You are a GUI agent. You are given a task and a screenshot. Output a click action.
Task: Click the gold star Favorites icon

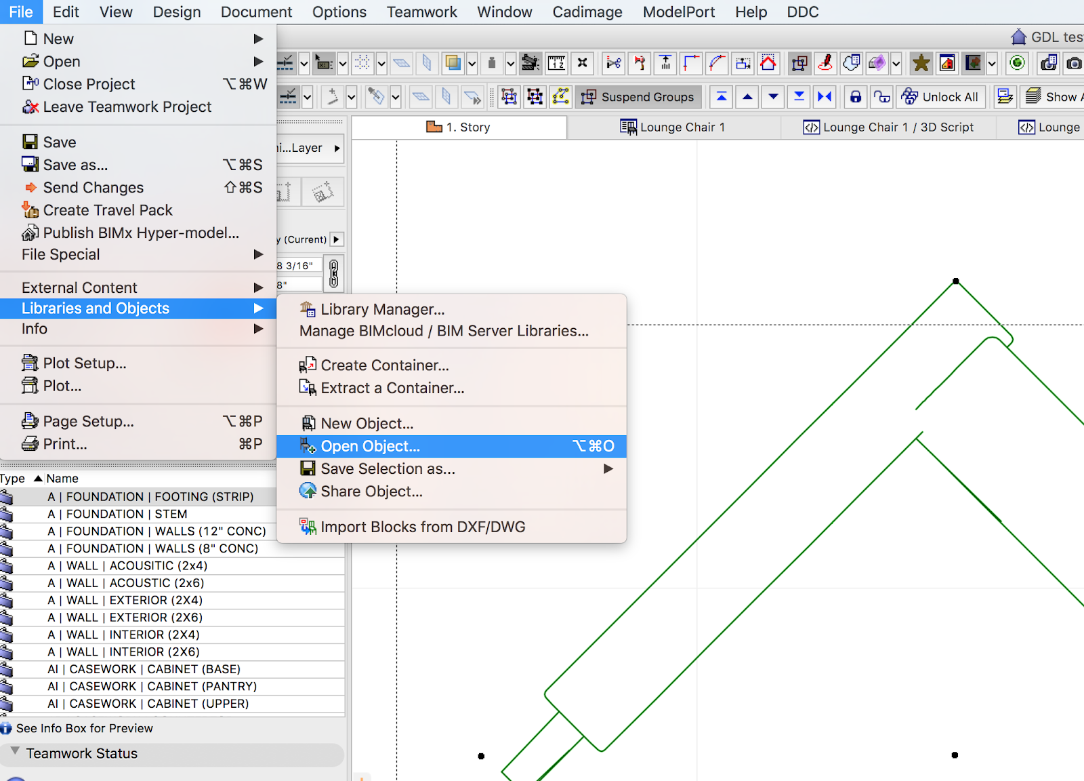(921, 64)
